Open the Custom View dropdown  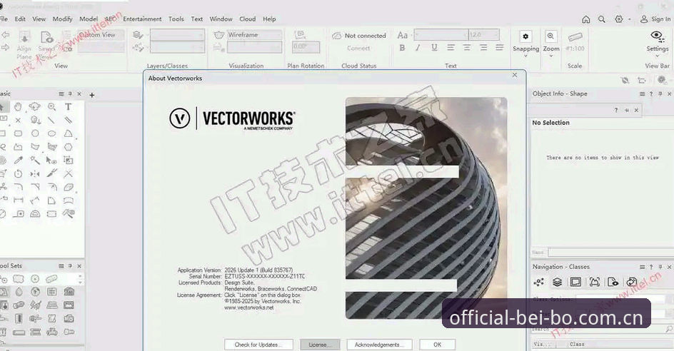click(101, 35)
